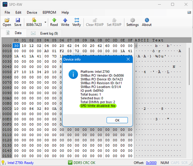Open the EEPROM menu
The image size is (193, 166).
pyautogui.click(x=49, y=12)
